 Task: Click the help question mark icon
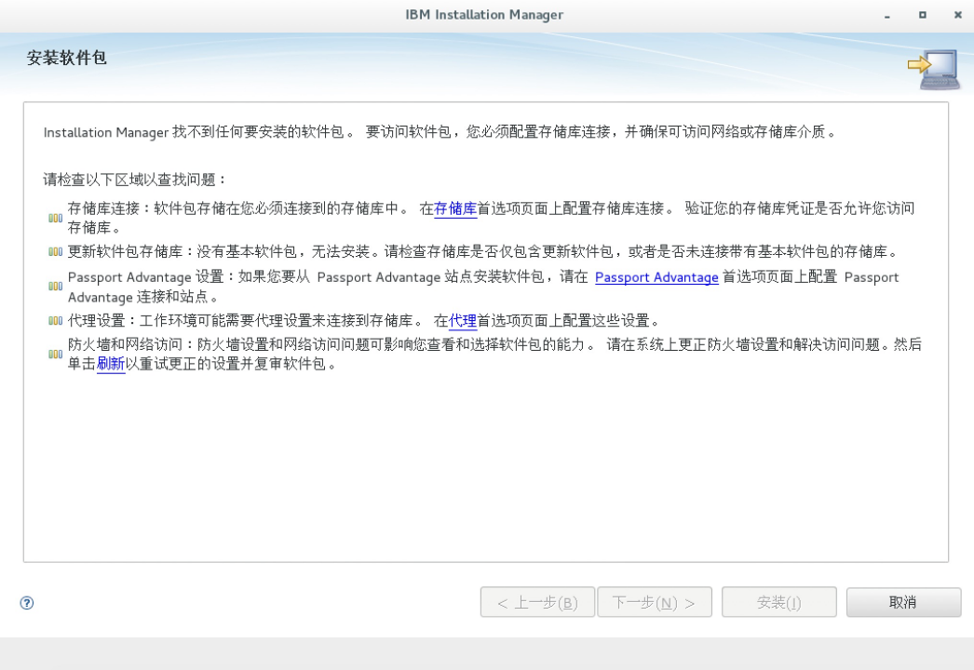coord(27,603)
